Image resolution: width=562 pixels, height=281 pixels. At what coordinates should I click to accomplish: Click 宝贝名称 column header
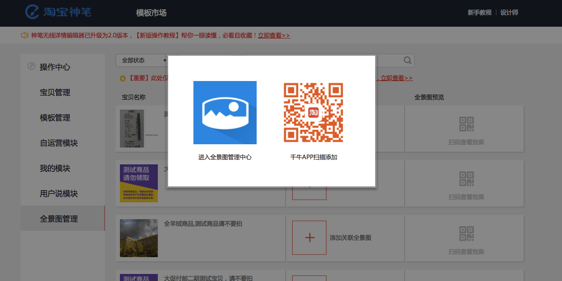click(x=134, y=97)
